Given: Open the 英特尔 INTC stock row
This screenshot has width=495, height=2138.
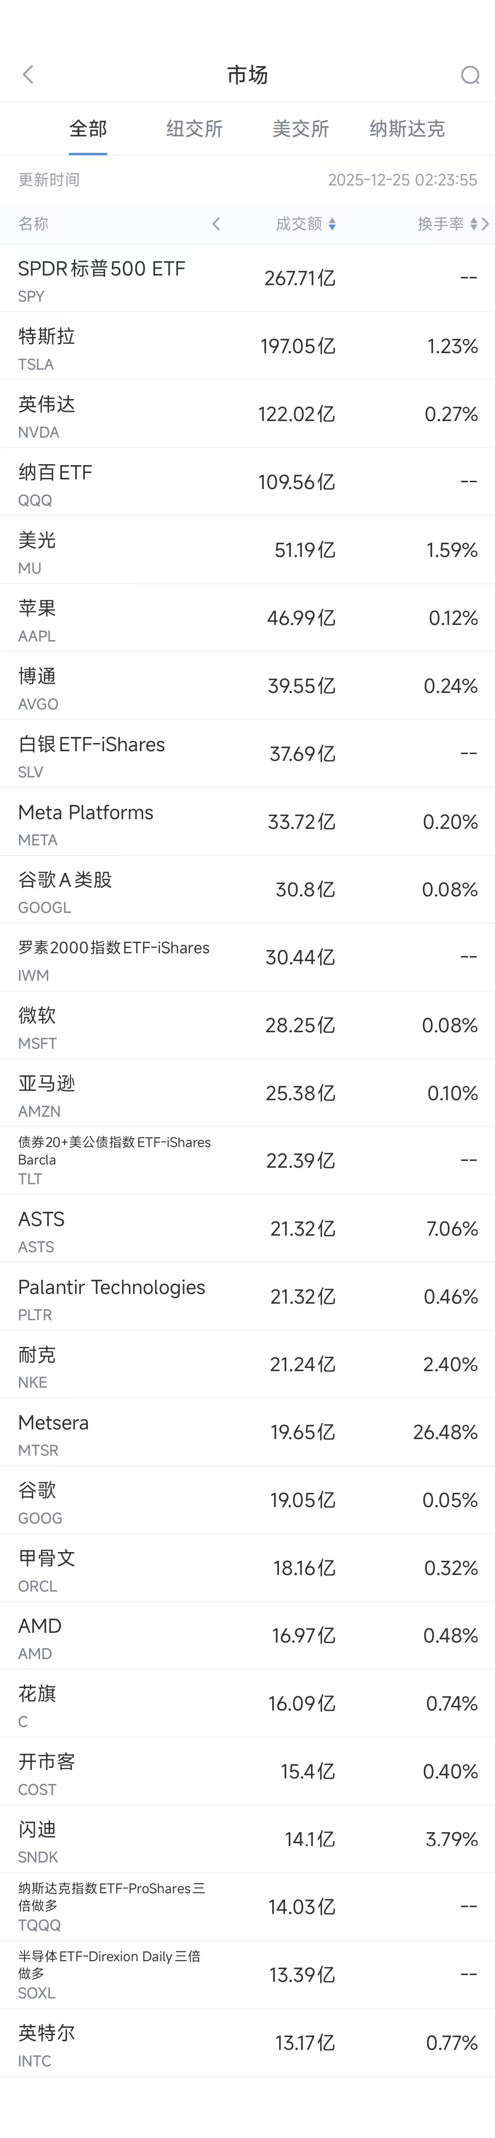Looking at the screenshot, I should pyautogui.click(x=247, y=2043).
